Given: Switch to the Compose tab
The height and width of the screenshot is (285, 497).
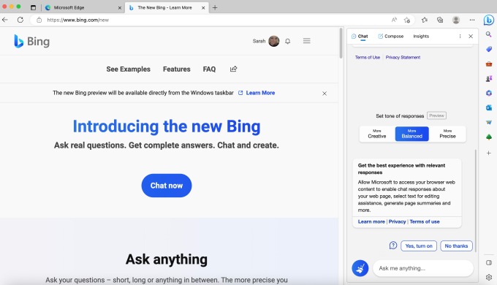Looking at the screenshot, I should [x=391, y=36].
